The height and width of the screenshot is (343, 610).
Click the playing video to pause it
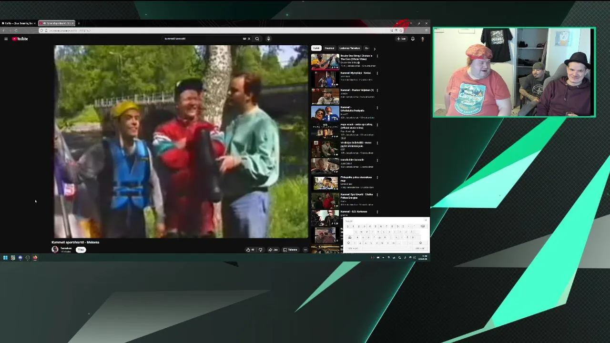181,141
